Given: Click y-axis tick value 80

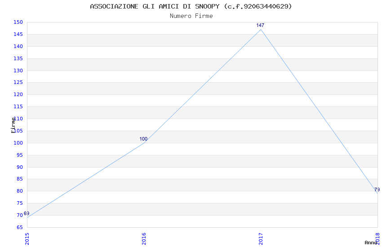Looking at the screenshot, I should [x=20, y=191].
